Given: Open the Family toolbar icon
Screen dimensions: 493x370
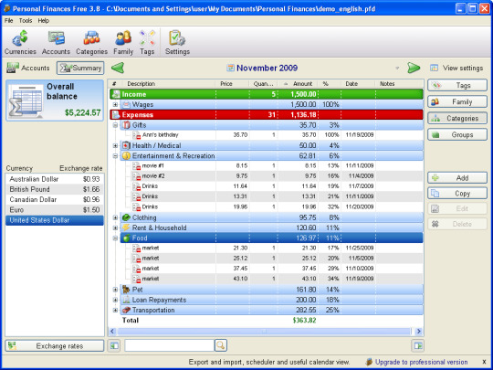Looking at the screenshot, I should coord(123,42).
